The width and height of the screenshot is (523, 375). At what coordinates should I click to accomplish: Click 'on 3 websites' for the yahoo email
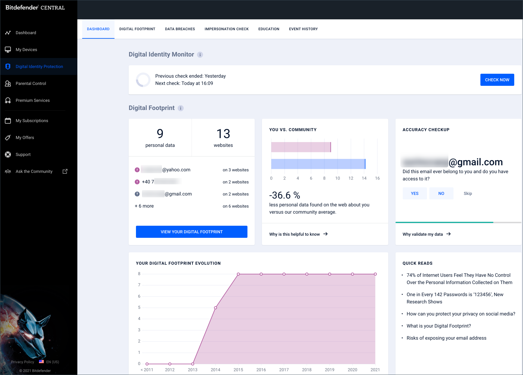click(236, 170)
